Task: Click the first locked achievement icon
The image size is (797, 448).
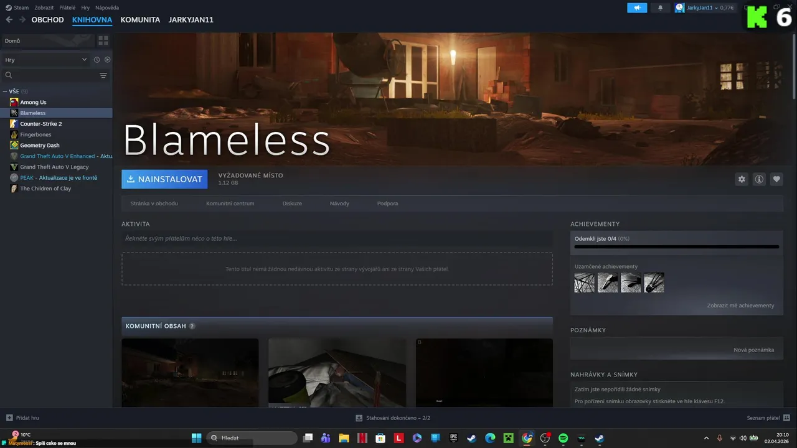Action: (x=585, y=282)
